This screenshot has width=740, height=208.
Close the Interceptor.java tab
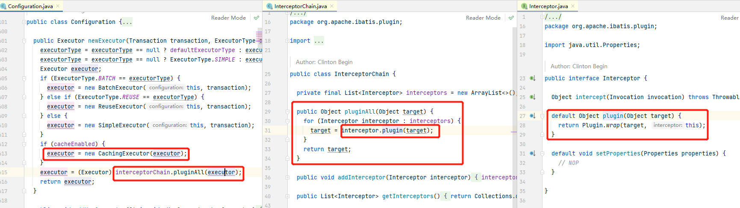pyautogui.click(x=573, y=6)
